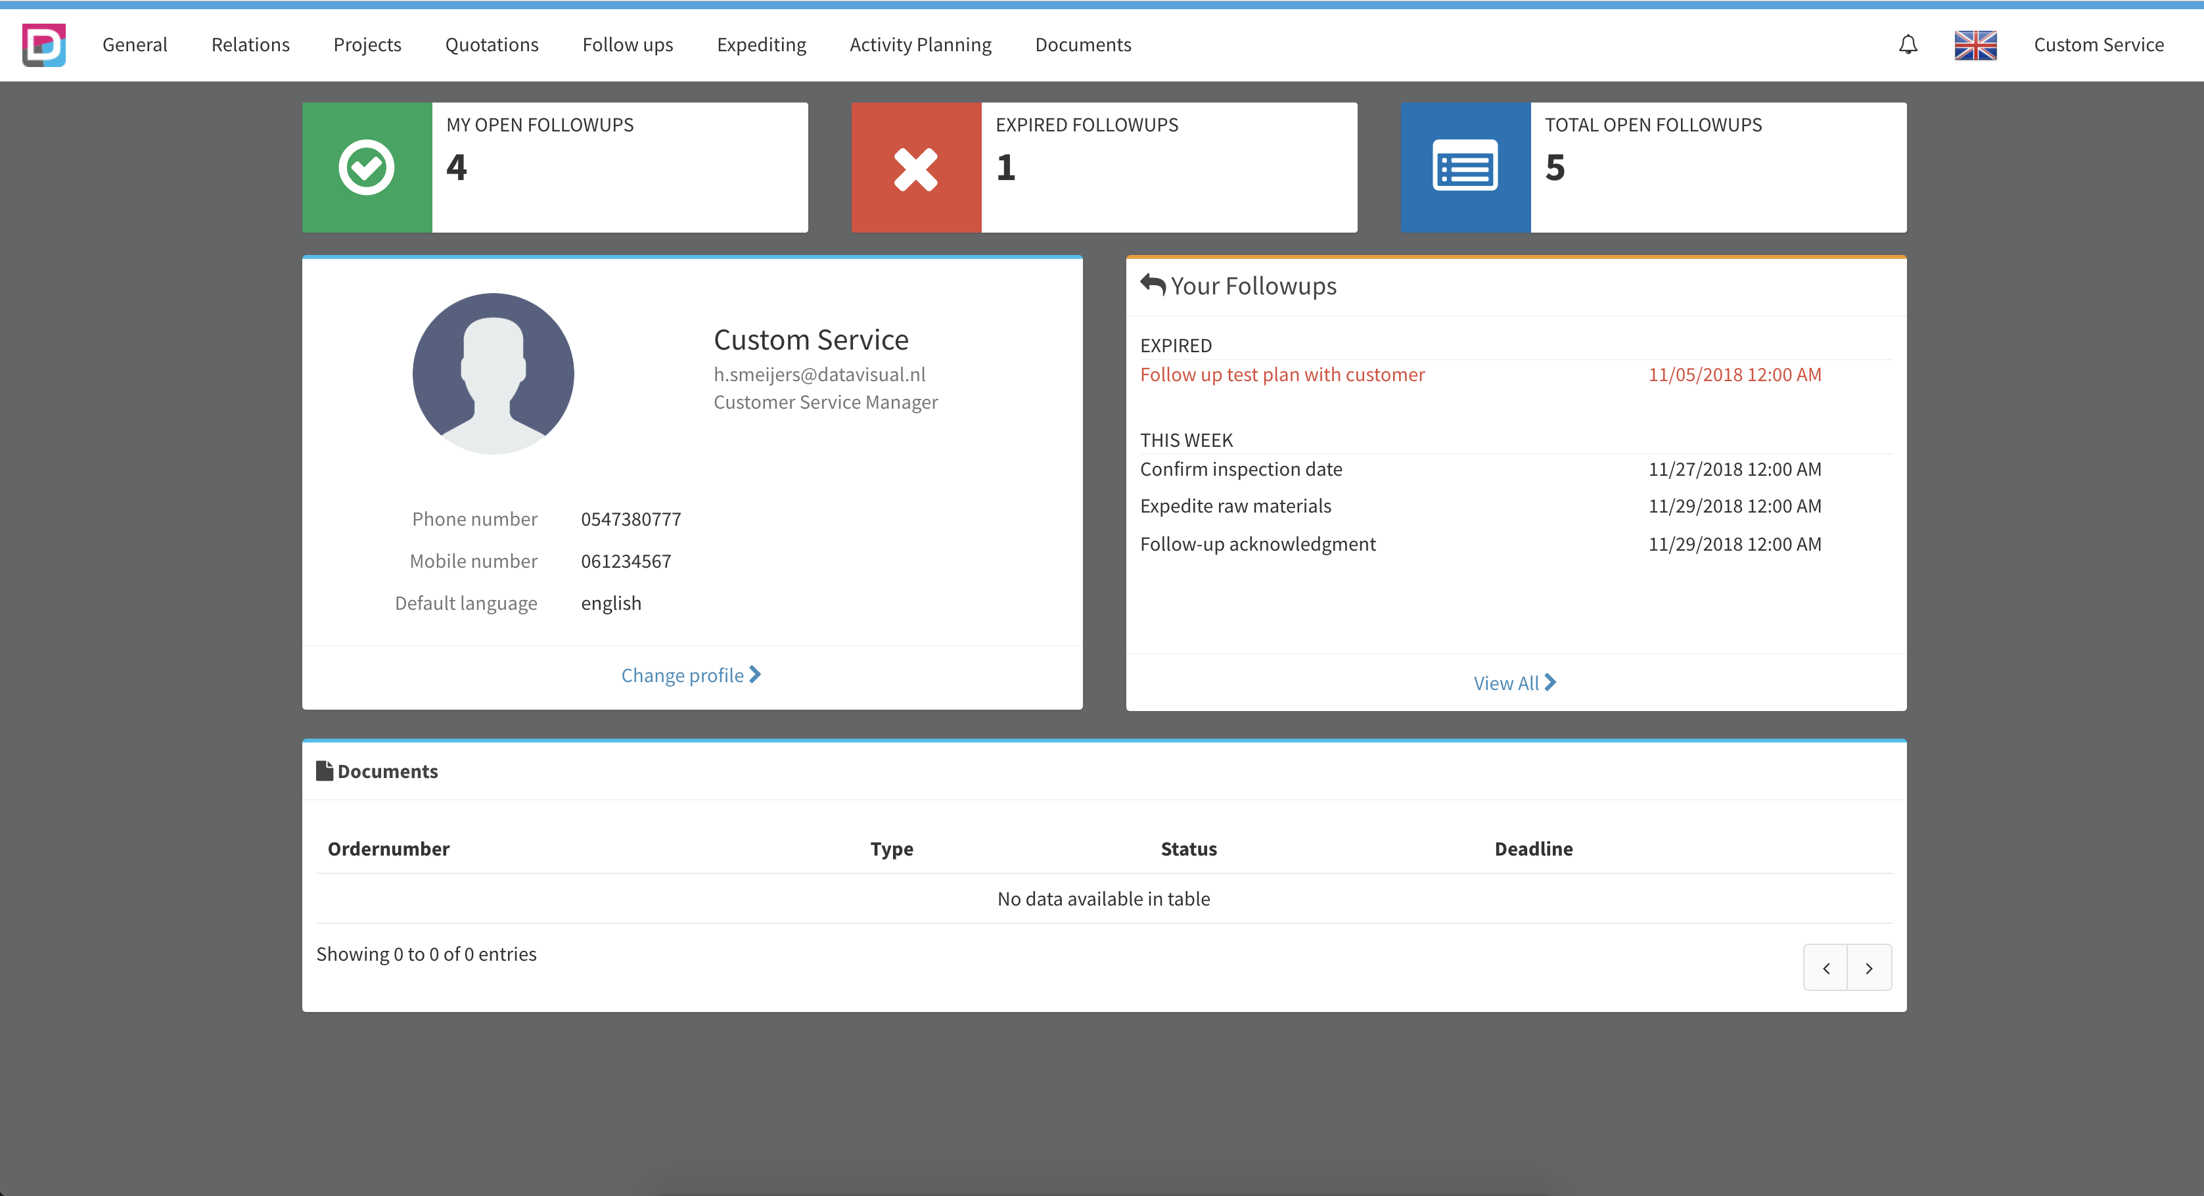Open 'Follow-up acknowledgment' followup
This screenshot has width=2204, height=1196.
pos(1258,544)
